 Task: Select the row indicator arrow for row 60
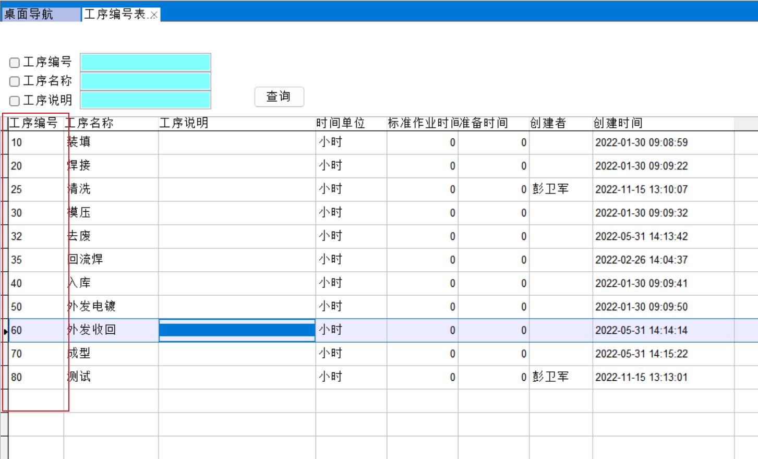pyautogui.click(x=5, y=331)
